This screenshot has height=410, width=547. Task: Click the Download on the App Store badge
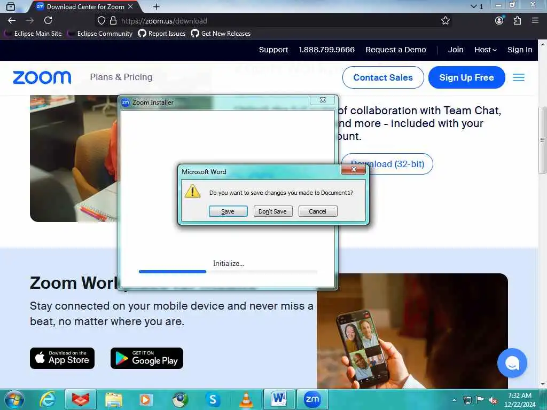tap(62, 358)
